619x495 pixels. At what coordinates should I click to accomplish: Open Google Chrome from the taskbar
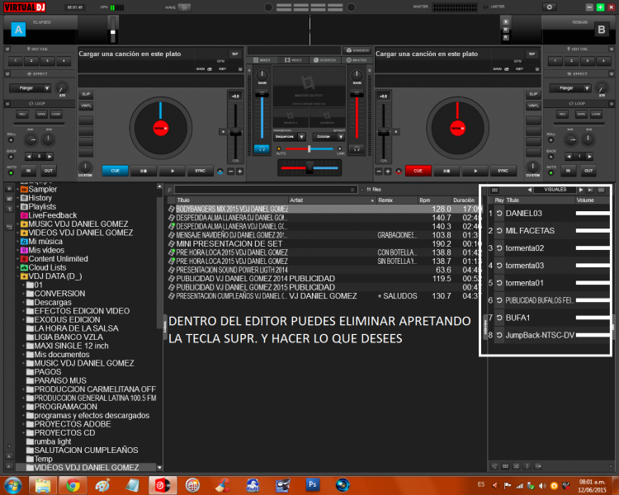click(x=73, y=485)
